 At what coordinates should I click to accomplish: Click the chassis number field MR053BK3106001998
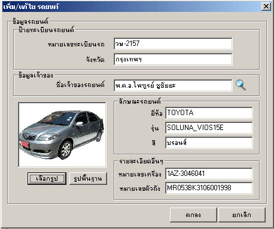209,188
